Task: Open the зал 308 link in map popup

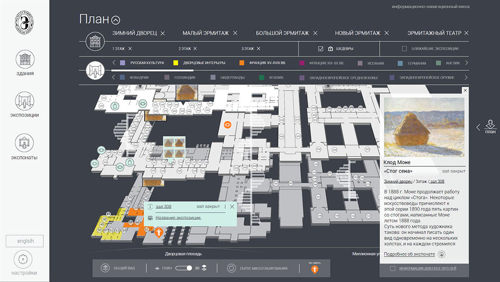Action: [163, 206]
